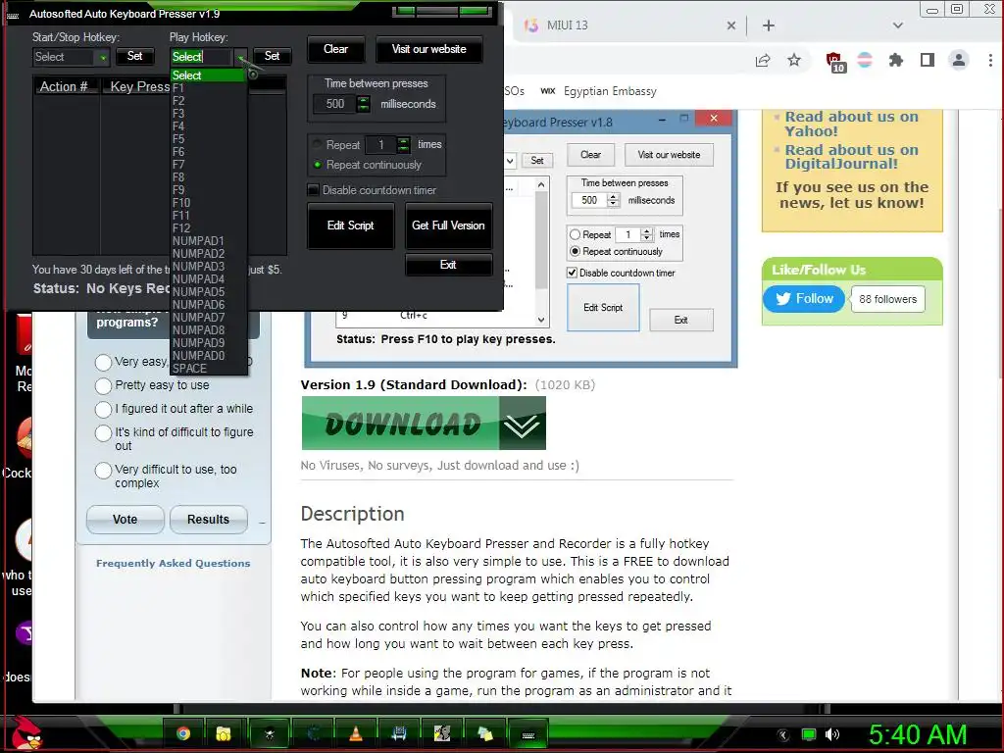Image resolution: width=1004 pixels, height=753 pixels.
Task: Pick F12 from the Play Hotkey list
Action: [208, 227]
